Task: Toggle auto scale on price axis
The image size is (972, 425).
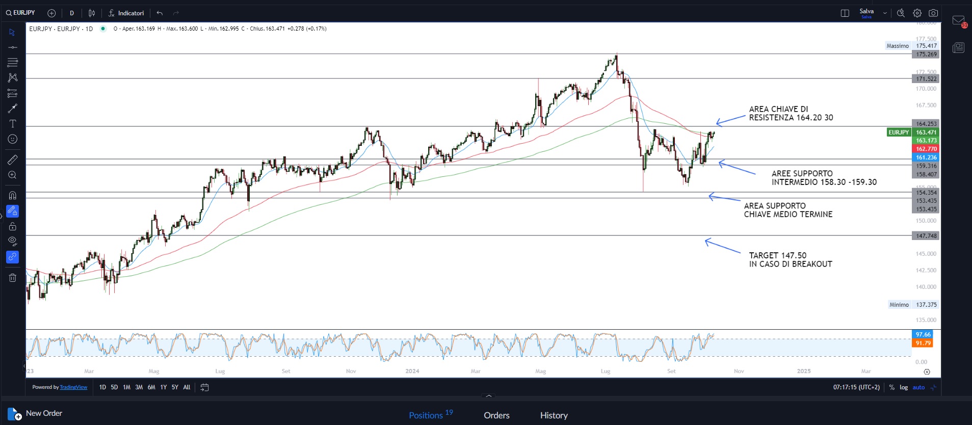Action: (x=918, y=387)
